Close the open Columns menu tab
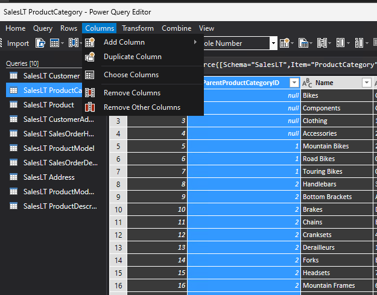The height and width of the screenshot is (295, 377). 100,28
